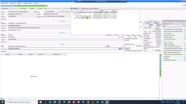Open Excel from taskbar
The width and height of the screenshot is (186, 104).
coord(98,102)
